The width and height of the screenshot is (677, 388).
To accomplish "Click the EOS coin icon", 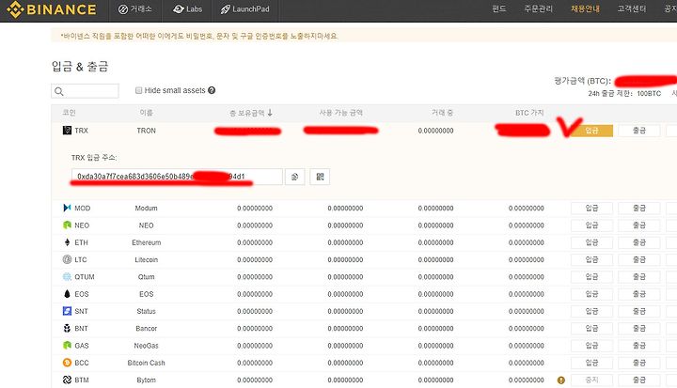I will [x=67, y=294].
